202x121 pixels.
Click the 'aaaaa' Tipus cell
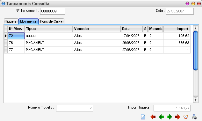coord(49,36)
